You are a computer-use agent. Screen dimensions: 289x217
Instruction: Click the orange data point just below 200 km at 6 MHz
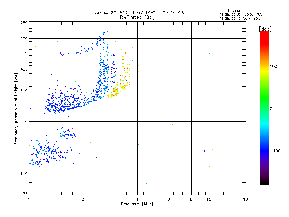pos(173,124)
